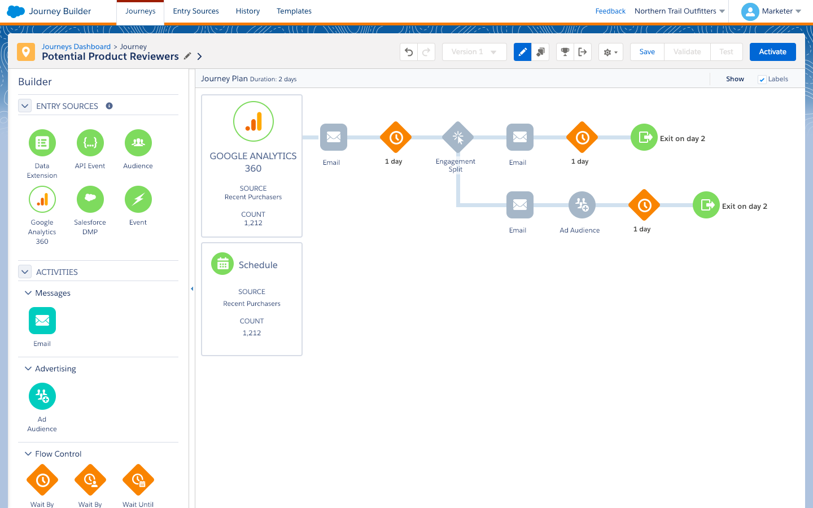Select the Event entry source
813x508 pixels.
138,199
